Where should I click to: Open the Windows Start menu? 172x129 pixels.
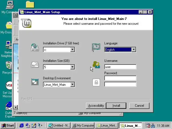point(8,126)
